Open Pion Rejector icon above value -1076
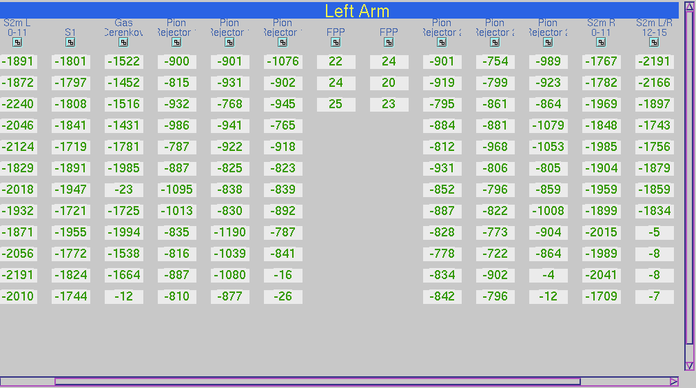The width and height of the screenshot is (696, 388). pos(283,43)
